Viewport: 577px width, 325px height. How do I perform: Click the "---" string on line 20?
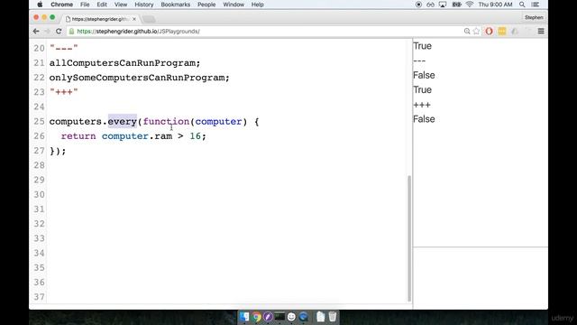64,48
